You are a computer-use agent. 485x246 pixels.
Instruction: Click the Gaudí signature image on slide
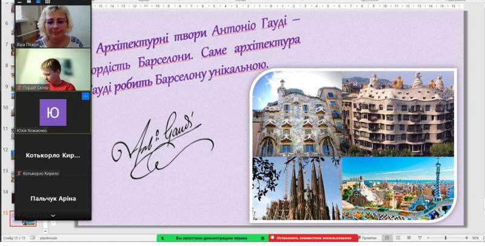point(162,146)
